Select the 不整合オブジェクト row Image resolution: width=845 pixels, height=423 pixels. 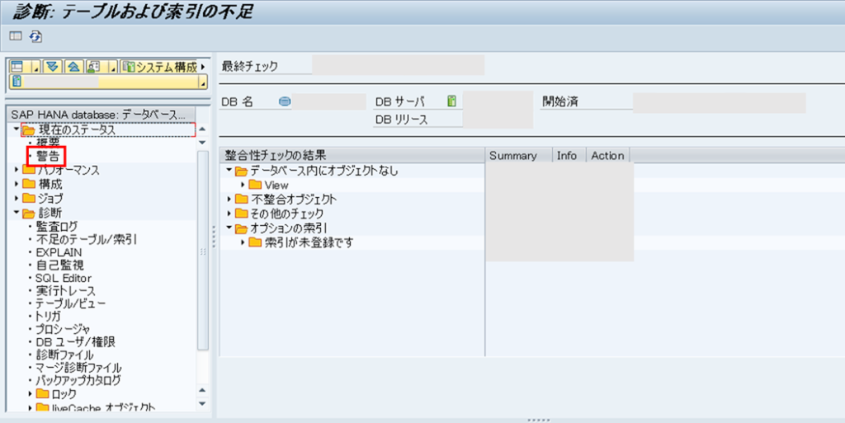coord(352,199)
